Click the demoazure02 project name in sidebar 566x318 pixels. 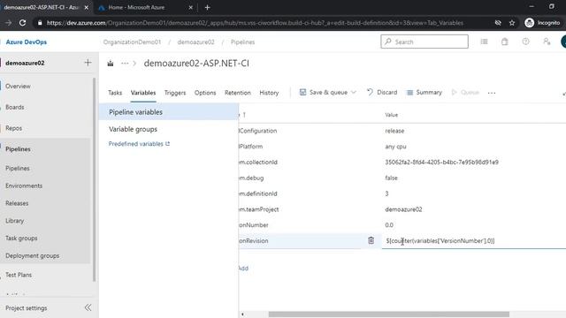[x=25, y=63]
